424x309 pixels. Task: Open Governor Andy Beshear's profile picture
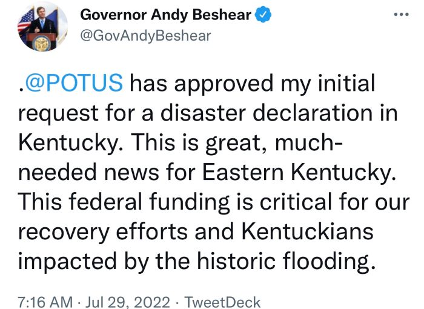pyautogui.click(x=42, y=27)
